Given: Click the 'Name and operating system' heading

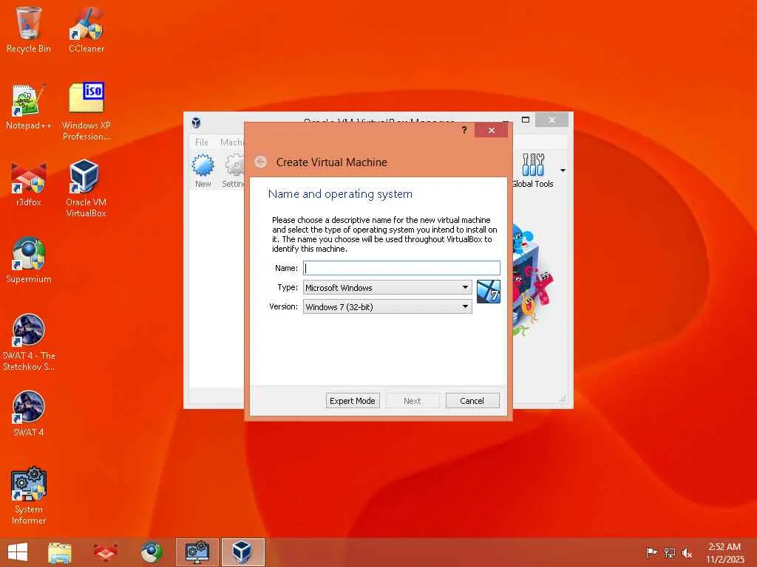Looking at the screenshot, I should (340, 194).
